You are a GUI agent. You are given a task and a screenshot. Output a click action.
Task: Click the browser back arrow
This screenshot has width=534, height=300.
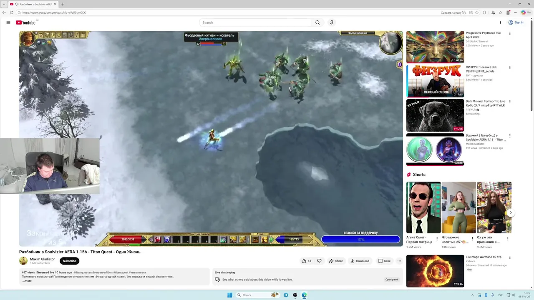(x=4, y=12)
